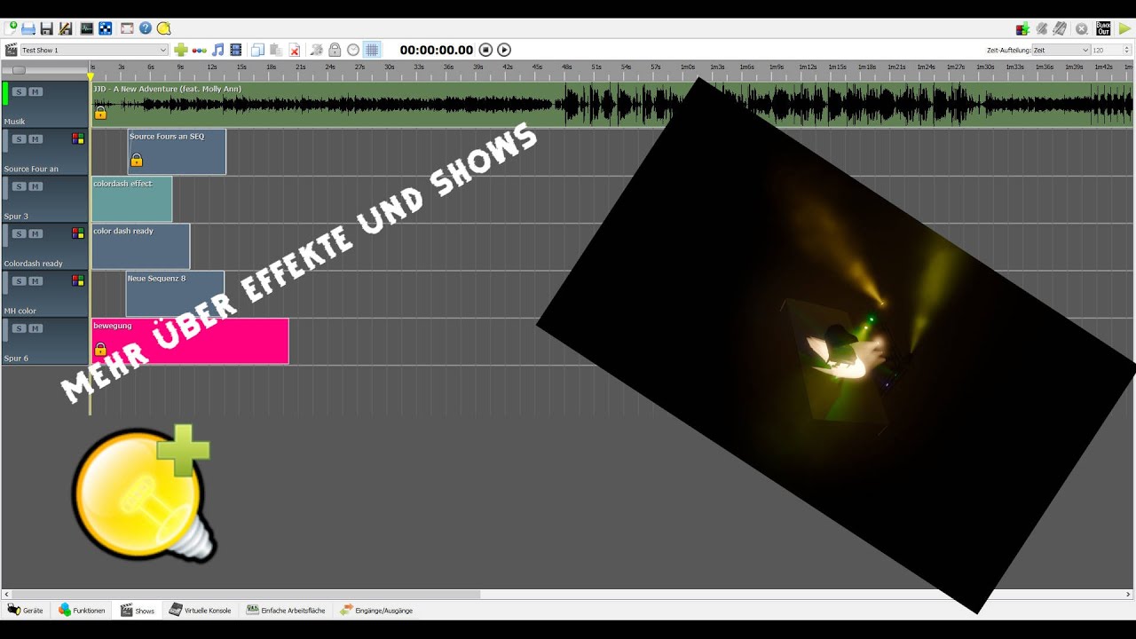Solo the Musik track
Image resolution: width=1136 pixels, height=639 pixels.
pos(19,91)
